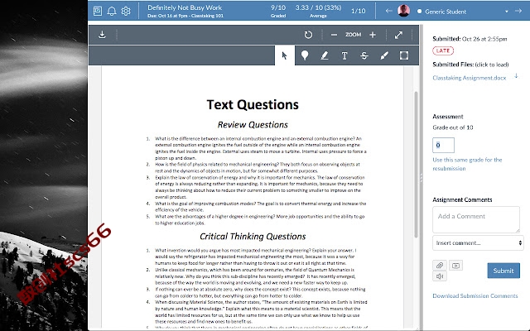Click the LATE status badge
The height and width of the screenshot is (331, 530).
[443, 50]
